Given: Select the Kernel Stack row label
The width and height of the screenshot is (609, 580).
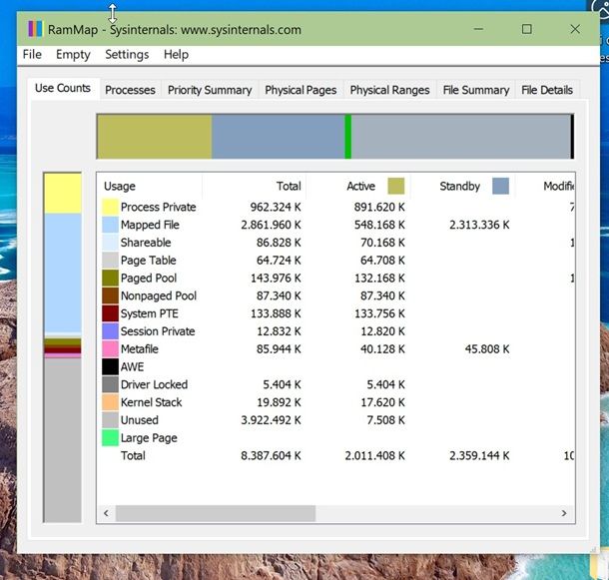Looking at the screenshot, I should [x=152, y=402].
